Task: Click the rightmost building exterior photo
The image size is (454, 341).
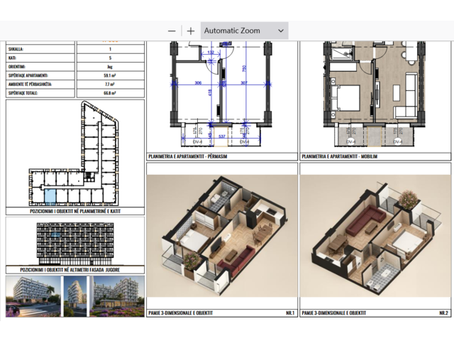Action: pos(116,296)
